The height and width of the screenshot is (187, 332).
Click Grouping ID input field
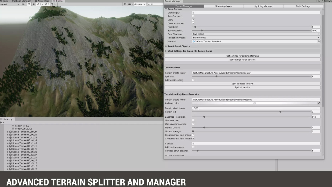(256, 12)
